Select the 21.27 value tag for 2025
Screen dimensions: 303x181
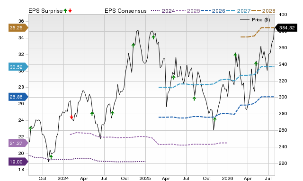tap(18, 143)
